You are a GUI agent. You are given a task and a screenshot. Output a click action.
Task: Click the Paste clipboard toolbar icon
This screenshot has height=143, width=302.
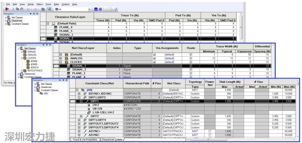(x=22, y=9)
